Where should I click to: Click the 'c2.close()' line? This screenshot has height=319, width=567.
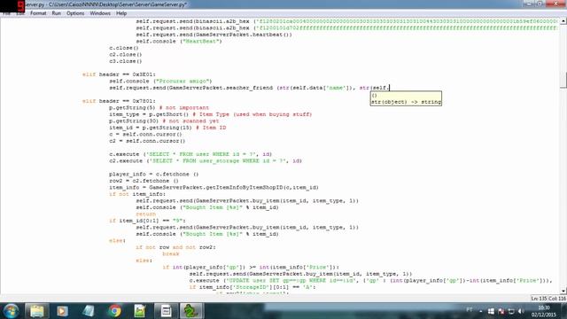click(126, 55)
